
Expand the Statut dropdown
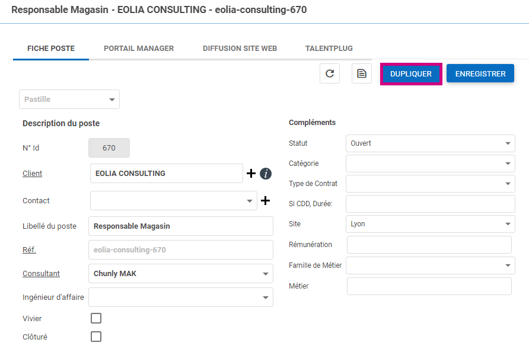point(430,143)
